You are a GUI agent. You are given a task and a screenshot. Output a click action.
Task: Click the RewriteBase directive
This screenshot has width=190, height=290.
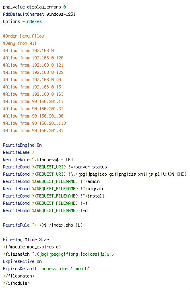19,152
